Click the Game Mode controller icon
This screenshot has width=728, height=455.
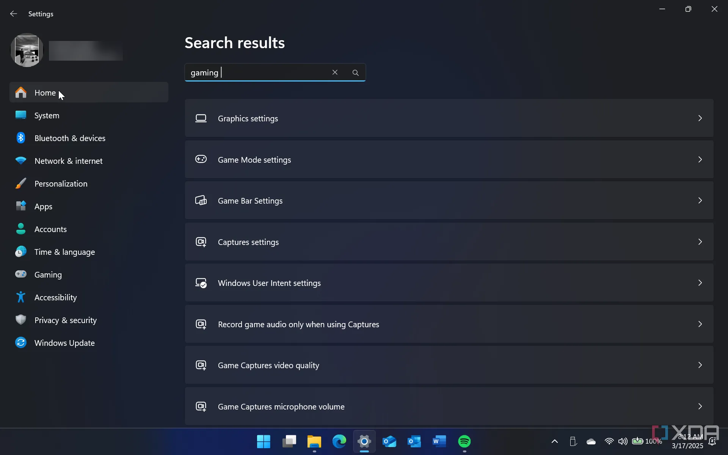pyautogui.click(x=201, y=159)
